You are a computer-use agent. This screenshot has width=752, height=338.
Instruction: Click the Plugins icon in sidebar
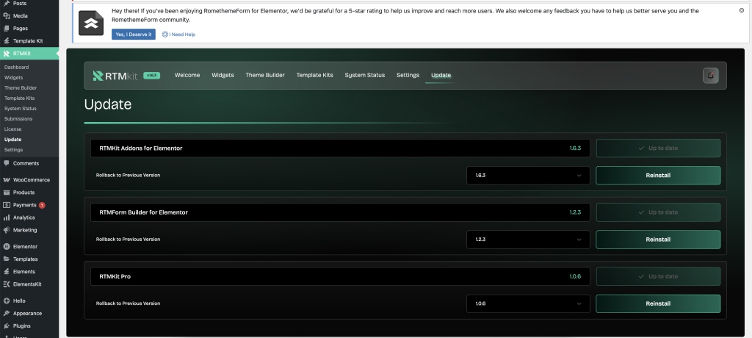pos(6,326)
